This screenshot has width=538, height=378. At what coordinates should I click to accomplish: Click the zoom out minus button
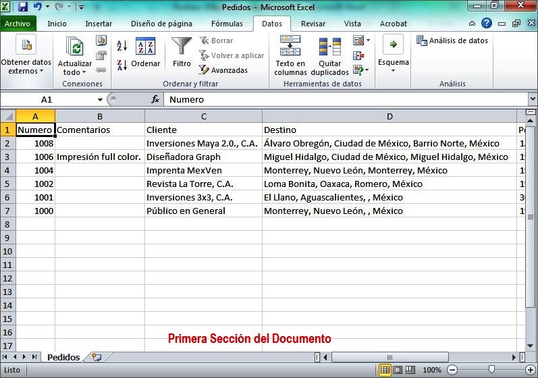tap(452, 370)
